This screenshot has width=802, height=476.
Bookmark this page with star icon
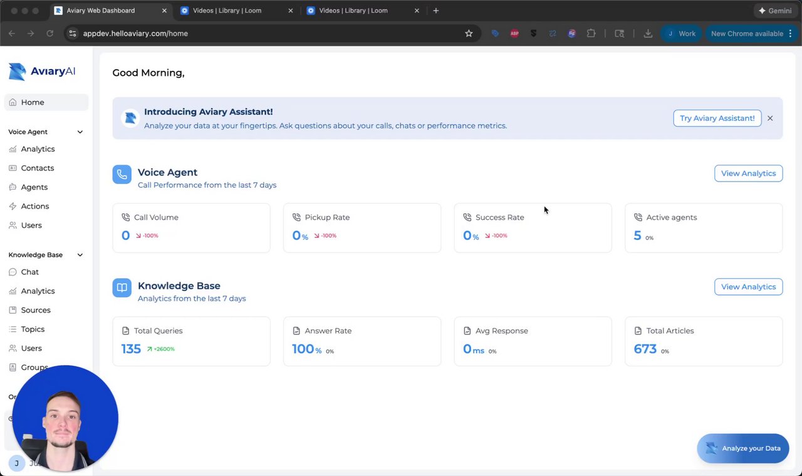pos(469,33)
